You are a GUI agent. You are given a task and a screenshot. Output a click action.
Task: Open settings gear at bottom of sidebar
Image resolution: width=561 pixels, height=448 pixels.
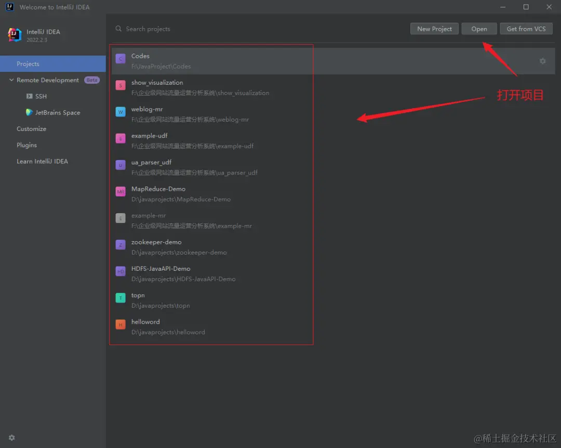[x=12, y=438]
